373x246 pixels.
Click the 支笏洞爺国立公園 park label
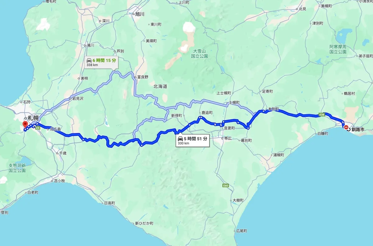[x=17, y=168]
